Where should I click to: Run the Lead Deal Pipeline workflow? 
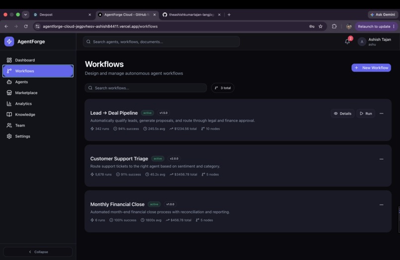click(366, 113)
